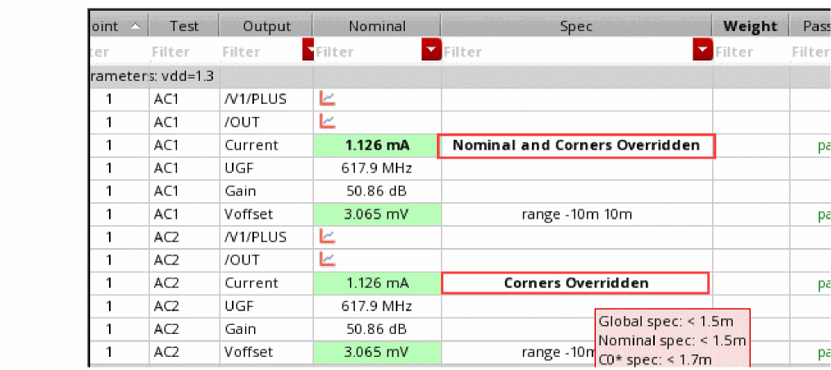
Task: Open waveform plot icon for AC1 /OUT
Action: click(327, 122)
